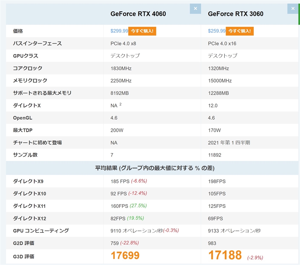Click the 8192MB memory value

point(120,93)
